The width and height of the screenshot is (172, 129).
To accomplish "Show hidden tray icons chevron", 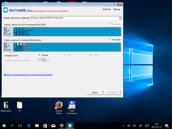I will pos(124,126).
